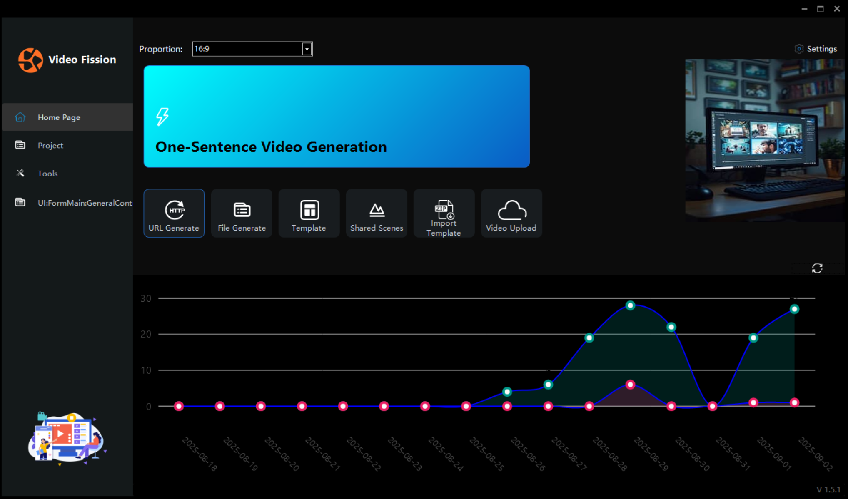Image resolution: width=848 pixels, height=499 pixels.
Task: Open the Project sidebar item
Action: pyautogui.click(x=50, y=146)
